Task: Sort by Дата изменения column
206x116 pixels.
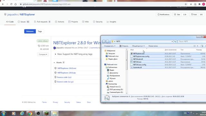Action: [171, 50]
